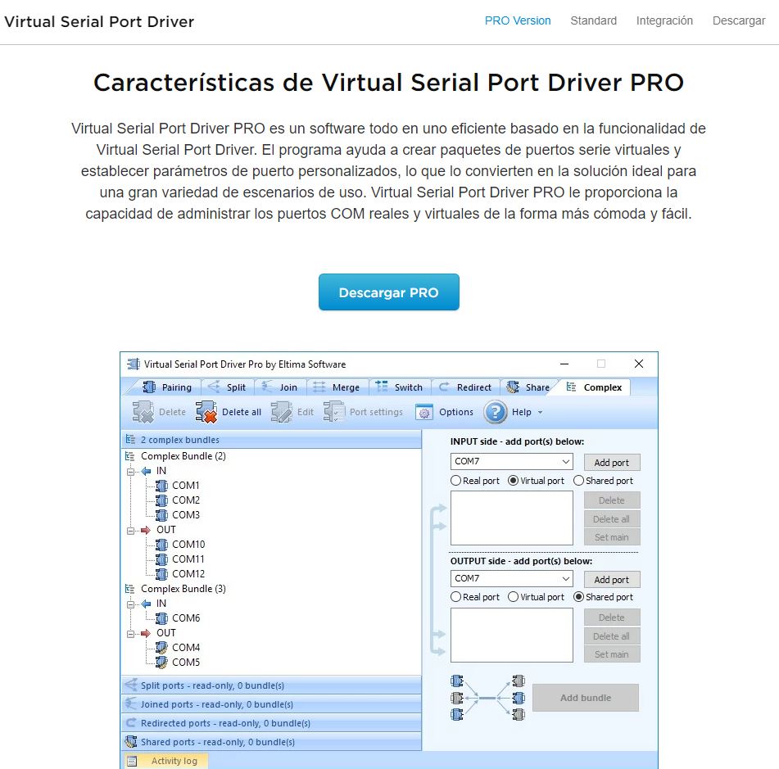
Task: Switch to the Activity log tab
Action: [165, 761]
